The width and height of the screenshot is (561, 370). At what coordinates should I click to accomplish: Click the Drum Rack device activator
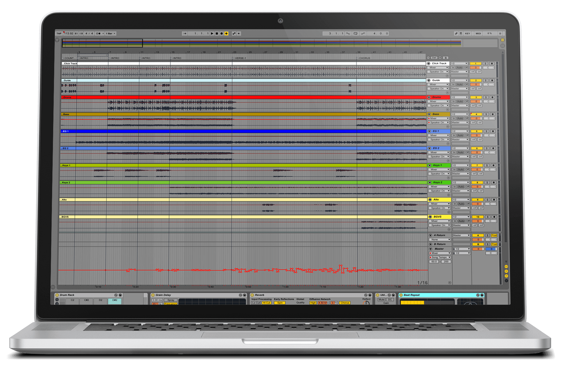coord(57,295)
